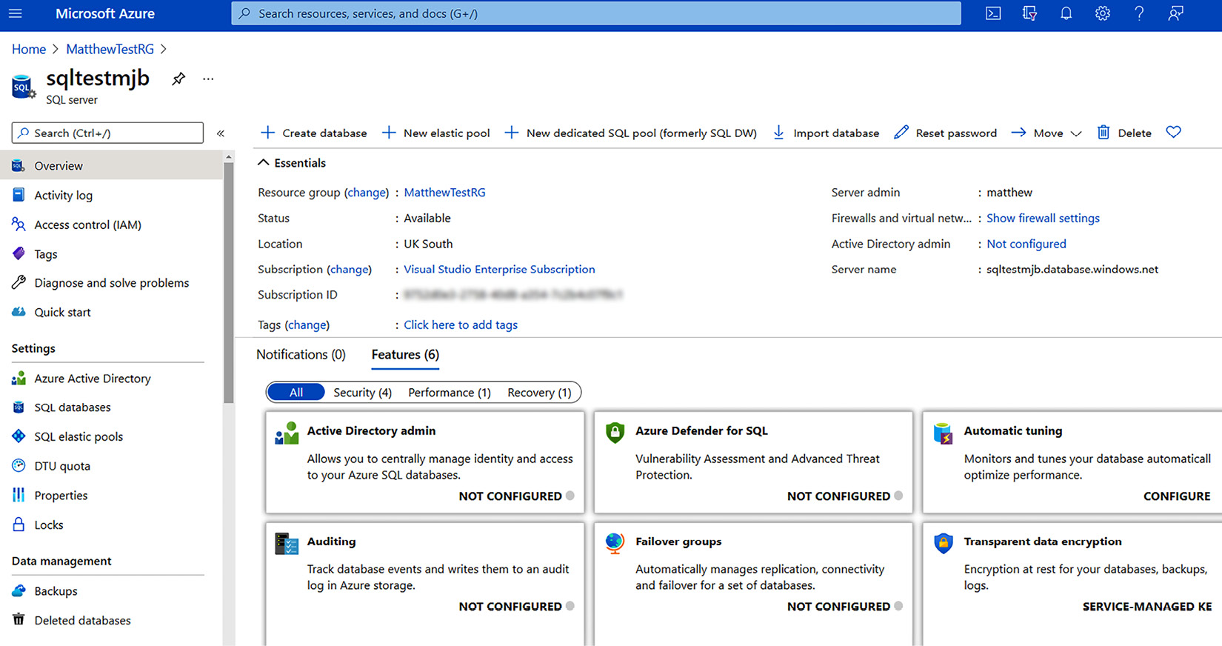Click the Activity log sidebar icon

pos(19,195)
